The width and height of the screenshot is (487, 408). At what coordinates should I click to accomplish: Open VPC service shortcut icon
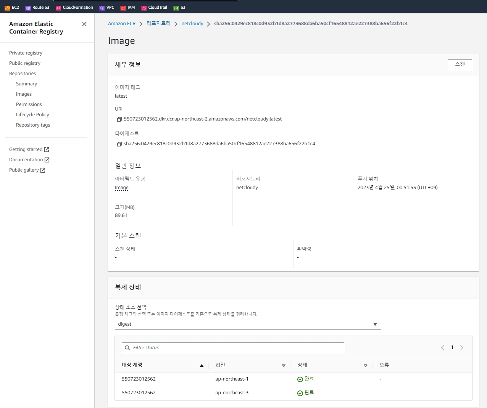pos(102,8)
